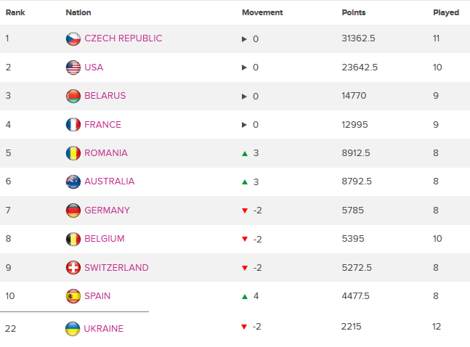Image resolution: width=470 pixels, height=347 pixels.
Task: Open the CZECH REPUBLIC nation link
Action: click(x=123, y=38)
